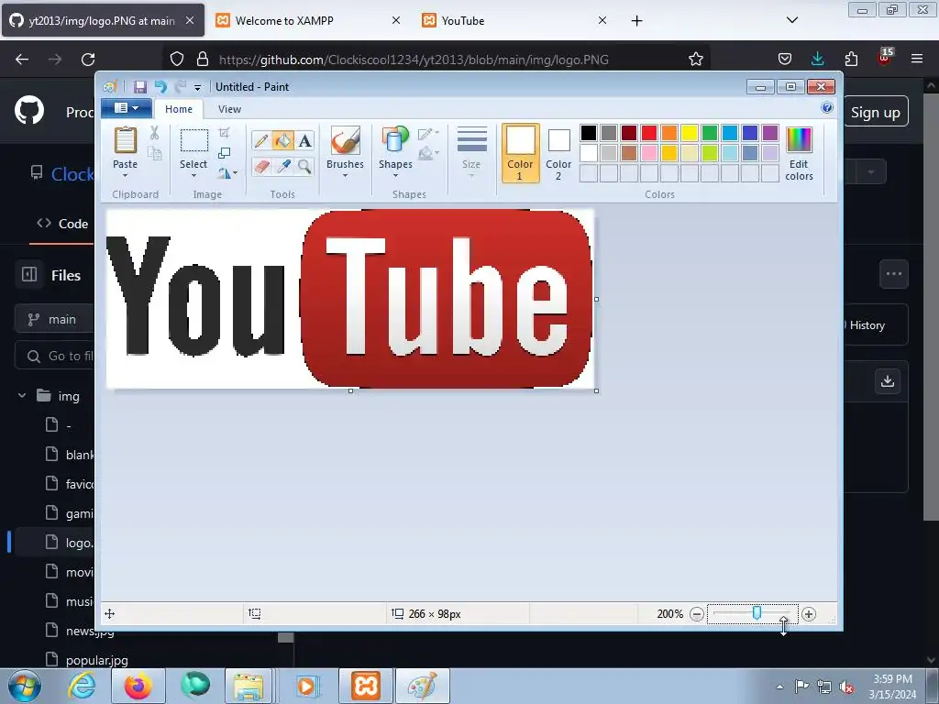Click the zoom in plus button
Image resolution: width=939 pixels, height=704 pixels.
(809, 614)
